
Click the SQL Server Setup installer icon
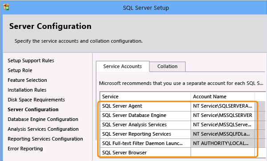click(x=6, y=7)
